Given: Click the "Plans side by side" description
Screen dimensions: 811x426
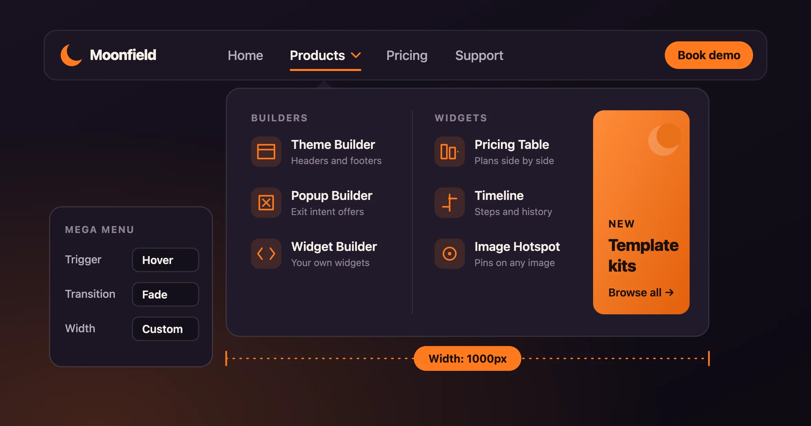Looking at the screenshot, I should click(x=514, y=161).
